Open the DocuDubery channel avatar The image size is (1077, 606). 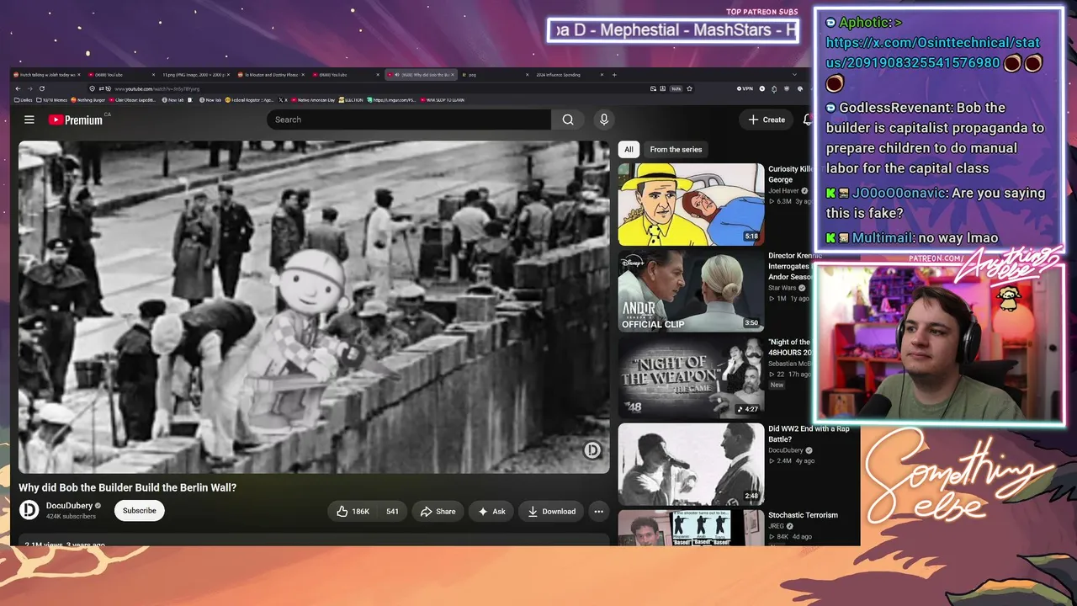(x=29, y=510)
